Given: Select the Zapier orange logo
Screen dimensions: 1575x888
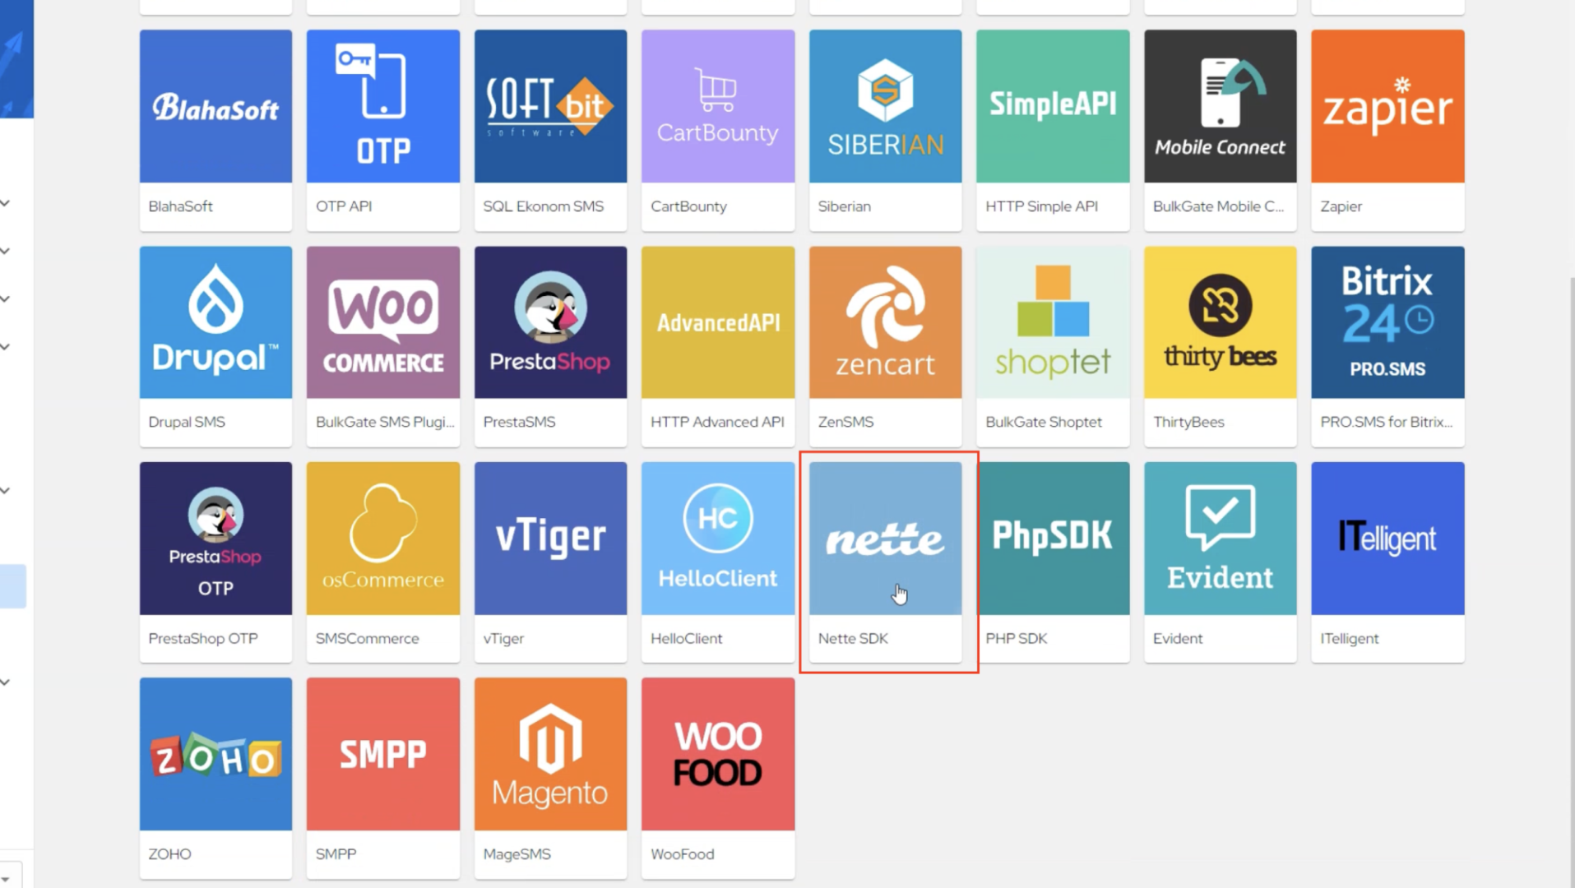Looking at the screenshot, I should [1387, 106].
